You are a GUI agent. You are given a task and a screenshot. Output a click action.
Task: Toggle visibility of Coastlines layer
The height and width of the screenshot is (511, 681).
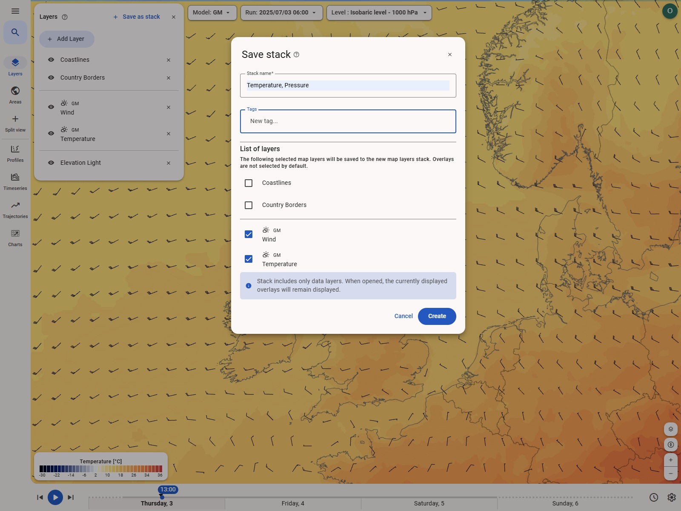pos(51,60)
